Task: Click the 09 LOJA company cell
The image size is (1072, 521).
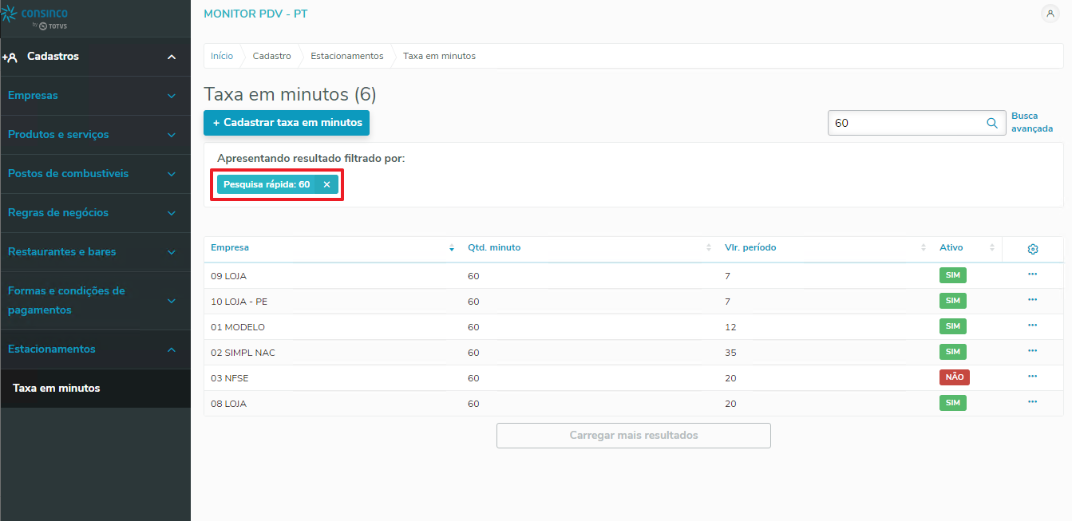Action: pyautogui.click(x=229, y=276)
